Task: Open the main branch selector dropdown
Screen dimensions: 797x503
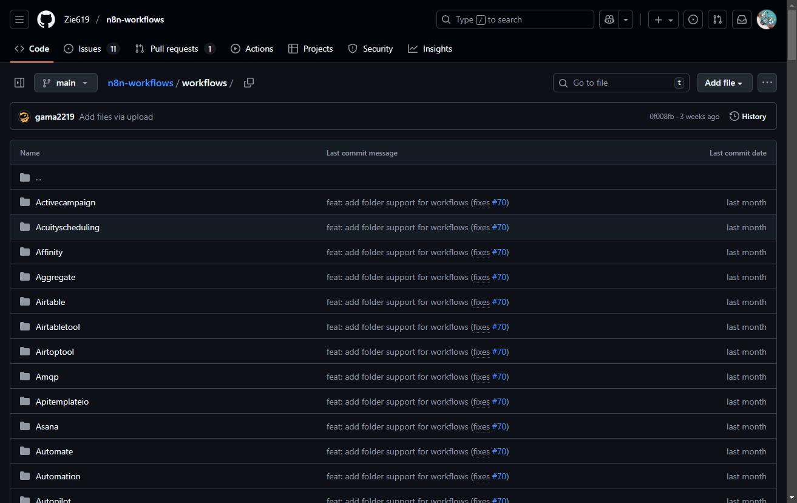Action: pos(66,83)
